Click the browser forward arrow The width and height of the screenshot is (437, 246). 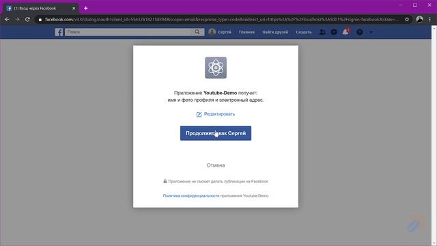coord(17,20)
